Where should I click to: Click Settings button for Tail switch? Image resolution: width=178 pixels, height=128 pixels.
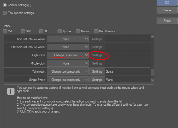97,72
